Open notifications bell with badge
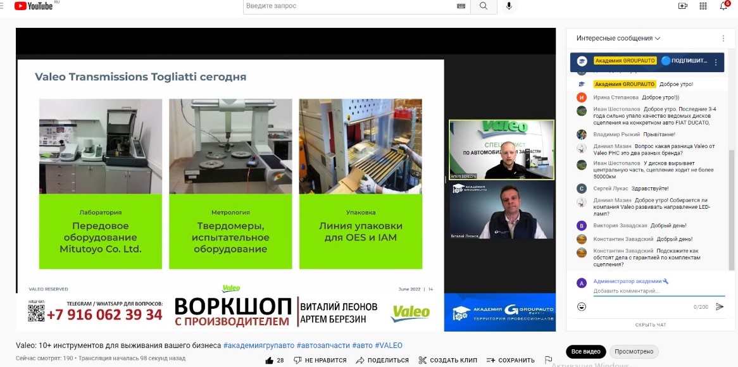This screenshot has width=738, height=367. point(724,5)
